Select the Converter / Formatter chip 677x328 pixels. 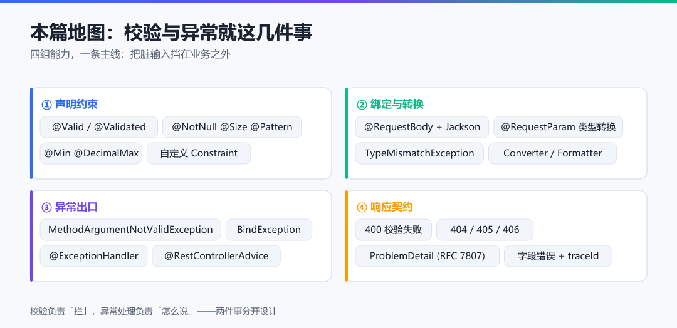552,153
